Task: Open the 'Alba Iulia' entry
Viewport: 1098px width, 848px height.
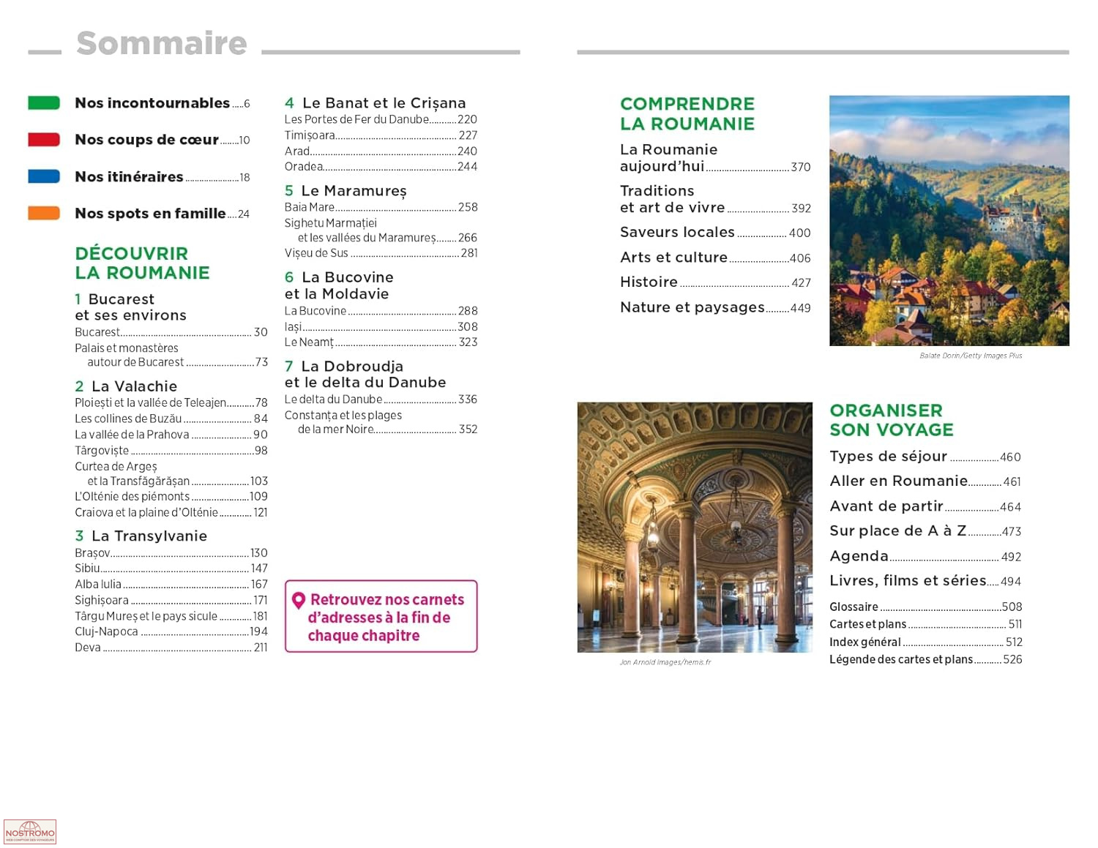Action: tap(171, 585)
